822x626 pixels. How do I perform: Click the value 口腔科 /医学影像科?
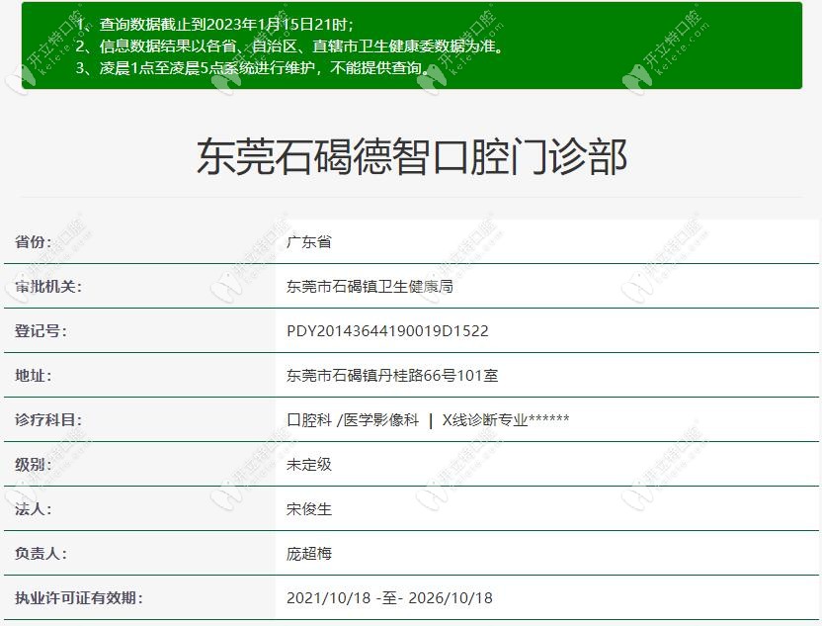(353, 419)
